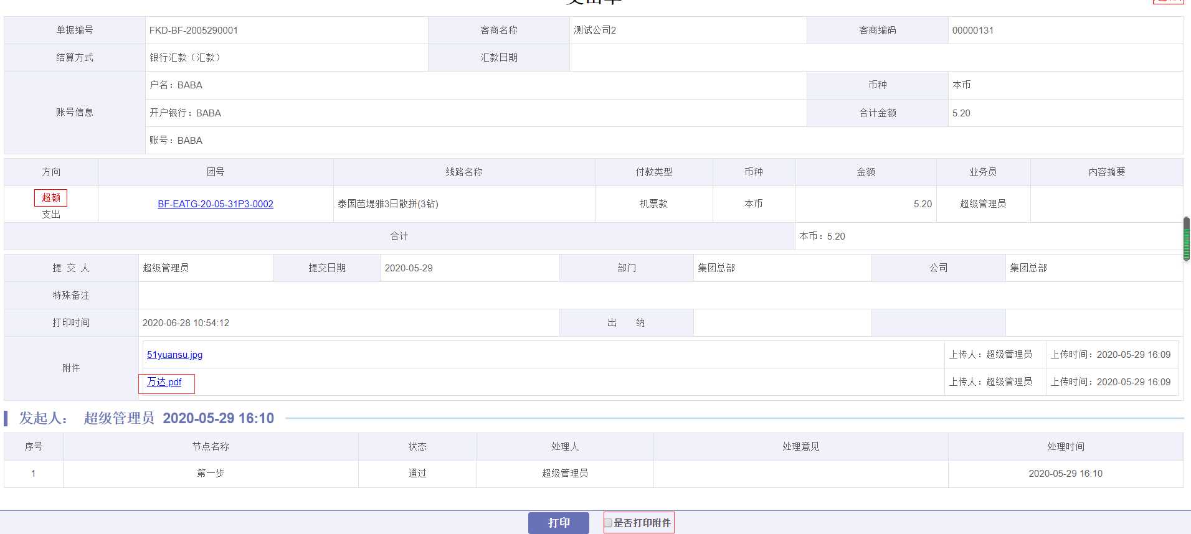Click the 金额 column header
The height and width of the screenshot is (534, 1191).
tap(866, 172)
